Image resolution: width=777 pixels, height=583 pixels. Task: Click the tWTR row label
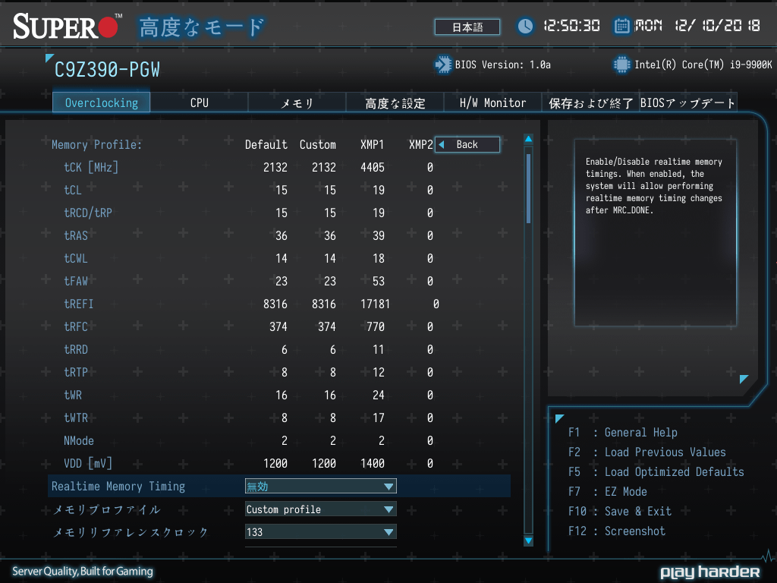76,418
